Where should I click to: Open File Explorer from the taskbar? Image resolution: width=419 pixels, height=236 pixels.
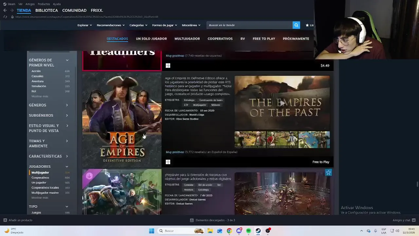point(210,231)
